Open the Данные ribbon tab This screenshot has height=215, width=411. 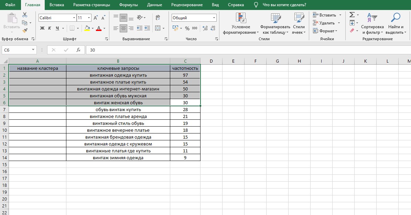pyautogui.click(x=155, y=5)
